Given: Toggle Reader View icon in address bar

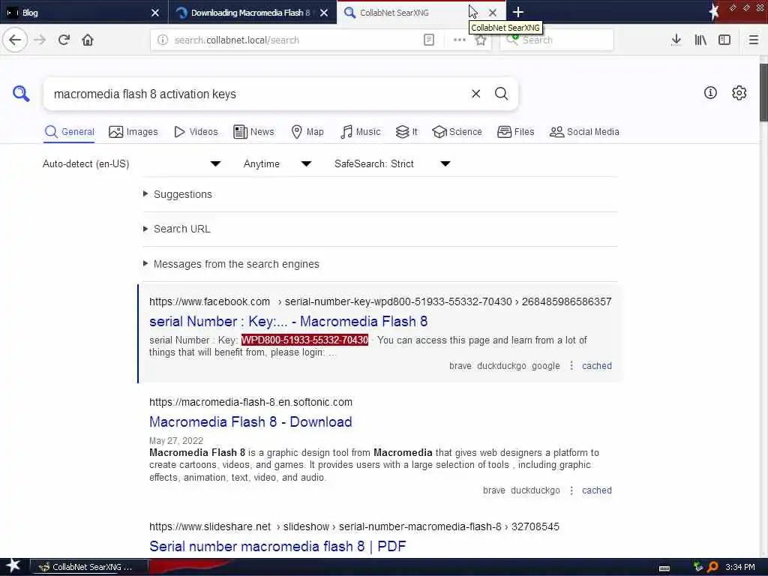Looking at the screenshot, I should pos(428,40).
